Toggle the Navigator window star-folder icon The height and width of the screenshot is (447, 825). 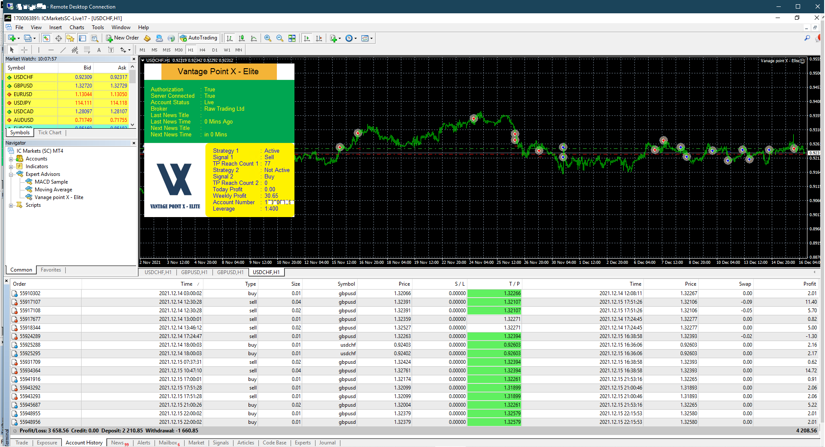coord(70,38)
